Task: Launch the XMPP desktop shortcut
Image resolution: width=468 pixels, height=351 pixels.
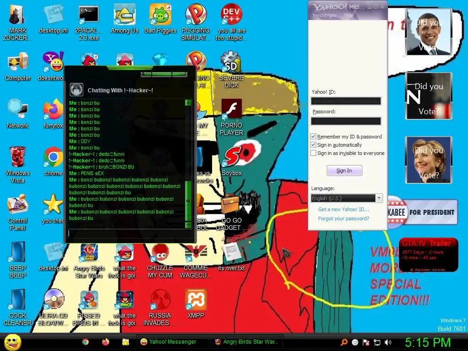Action: tap(196, 304)
